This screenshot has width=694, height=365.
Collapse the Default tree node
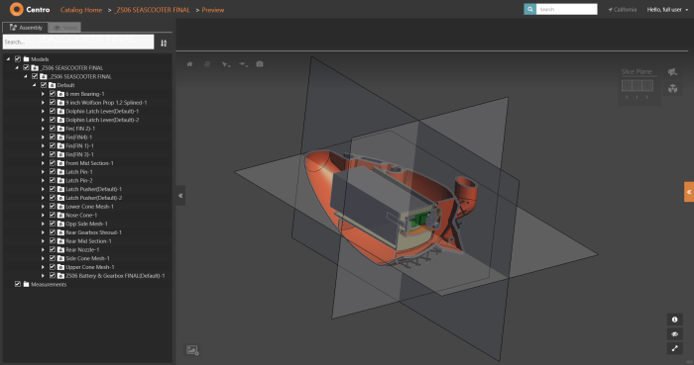click(34, 85)
